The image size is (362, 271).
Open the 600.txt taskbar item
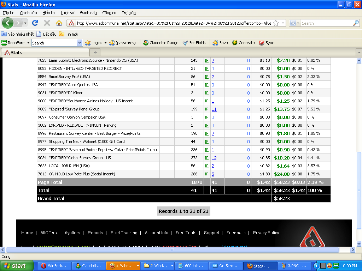point(192,266)
